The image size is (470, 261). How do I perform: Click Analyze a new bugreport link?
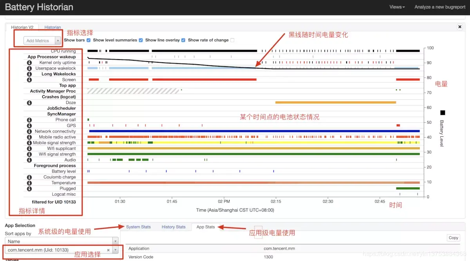440,7
